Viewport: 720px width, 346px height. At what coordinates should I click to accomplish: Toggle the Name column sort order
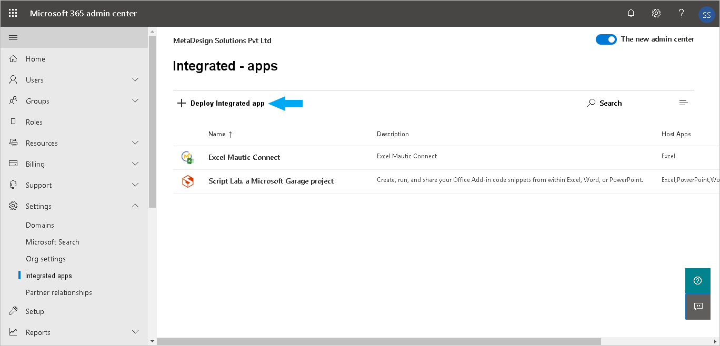click(x=221, y=134)
